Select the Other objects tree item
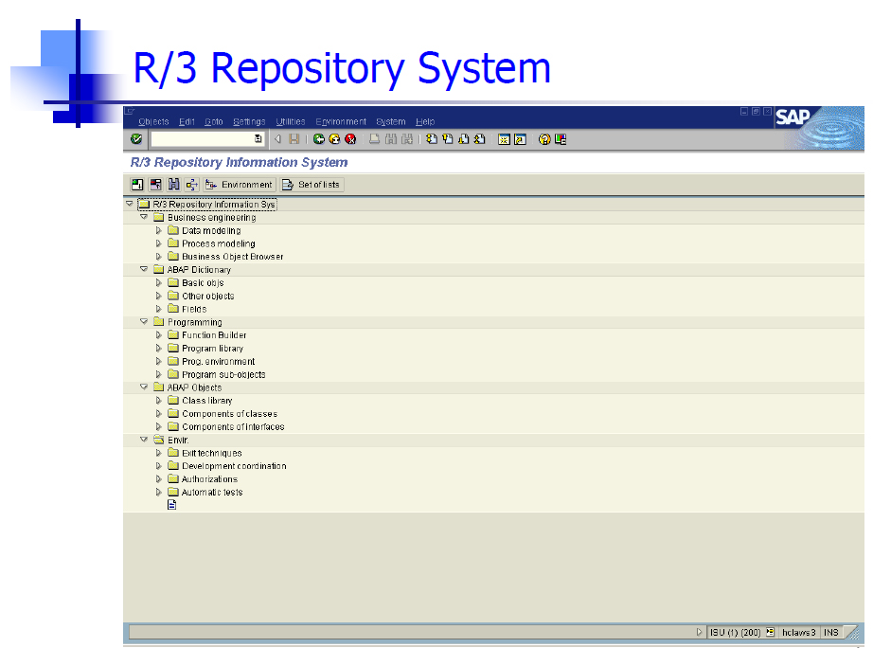Screen dimensions: 873x648 (x=207, y=296)
